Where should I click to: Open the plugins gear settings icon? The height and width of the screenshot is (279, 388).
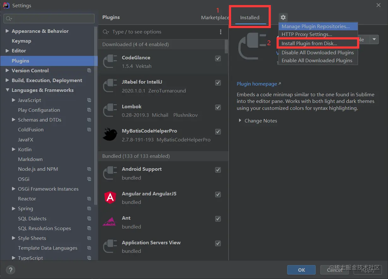pyautogui.click(x=283, y=17)
